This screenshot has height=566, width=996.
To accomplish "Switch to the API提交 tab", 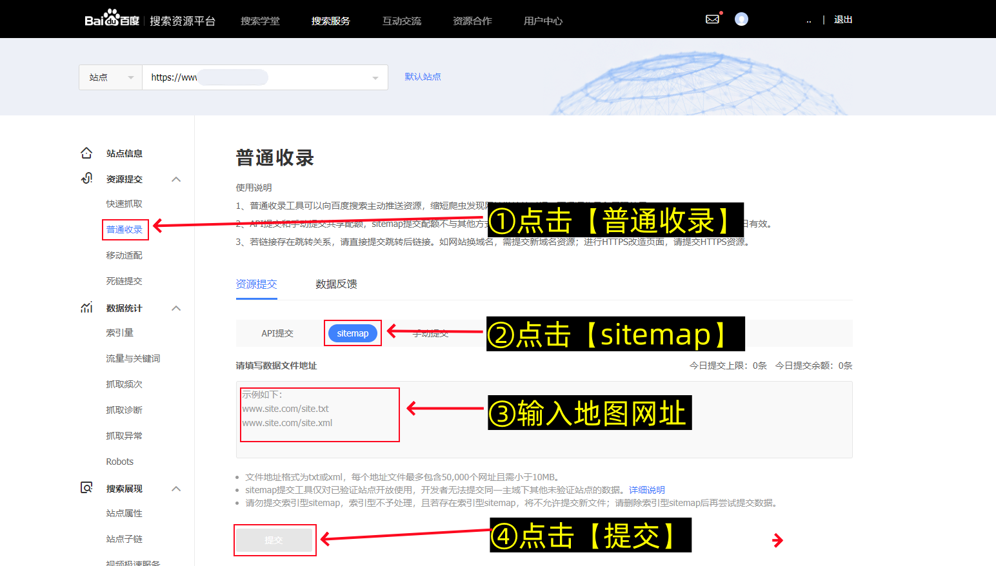I will 278,333.
